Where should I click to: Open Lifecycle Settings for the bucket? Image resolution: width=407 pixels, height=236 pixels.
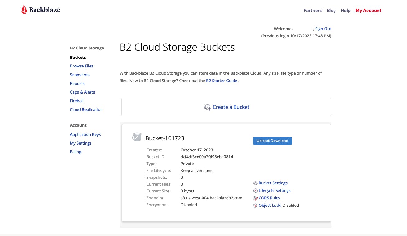point(274,190)
